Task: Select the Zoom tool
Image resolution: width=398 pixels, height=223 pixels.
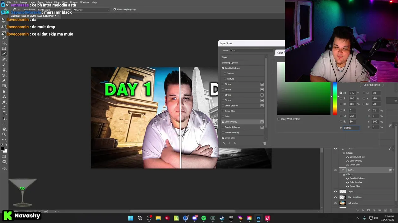Action: [4, 134]
